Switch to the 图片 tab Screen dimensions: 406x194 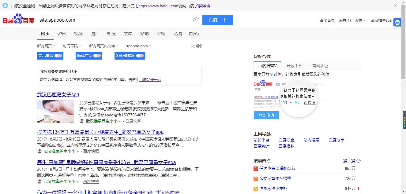tap(95, 34)
